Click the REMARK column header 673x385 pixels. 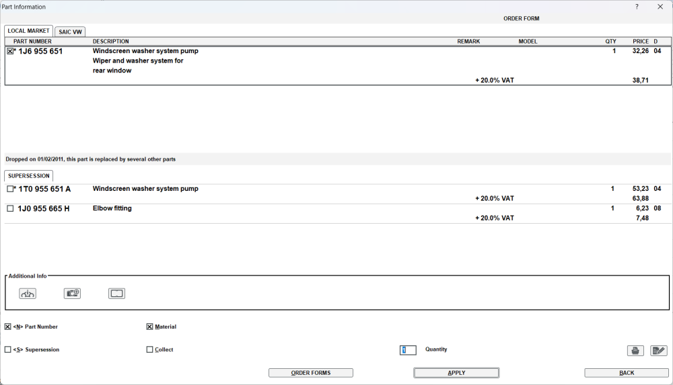[x=468, y=42]
